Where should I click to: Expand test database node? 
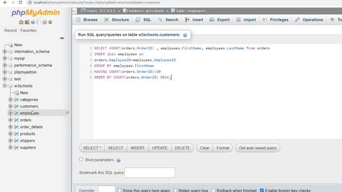[x=5, y=79]
